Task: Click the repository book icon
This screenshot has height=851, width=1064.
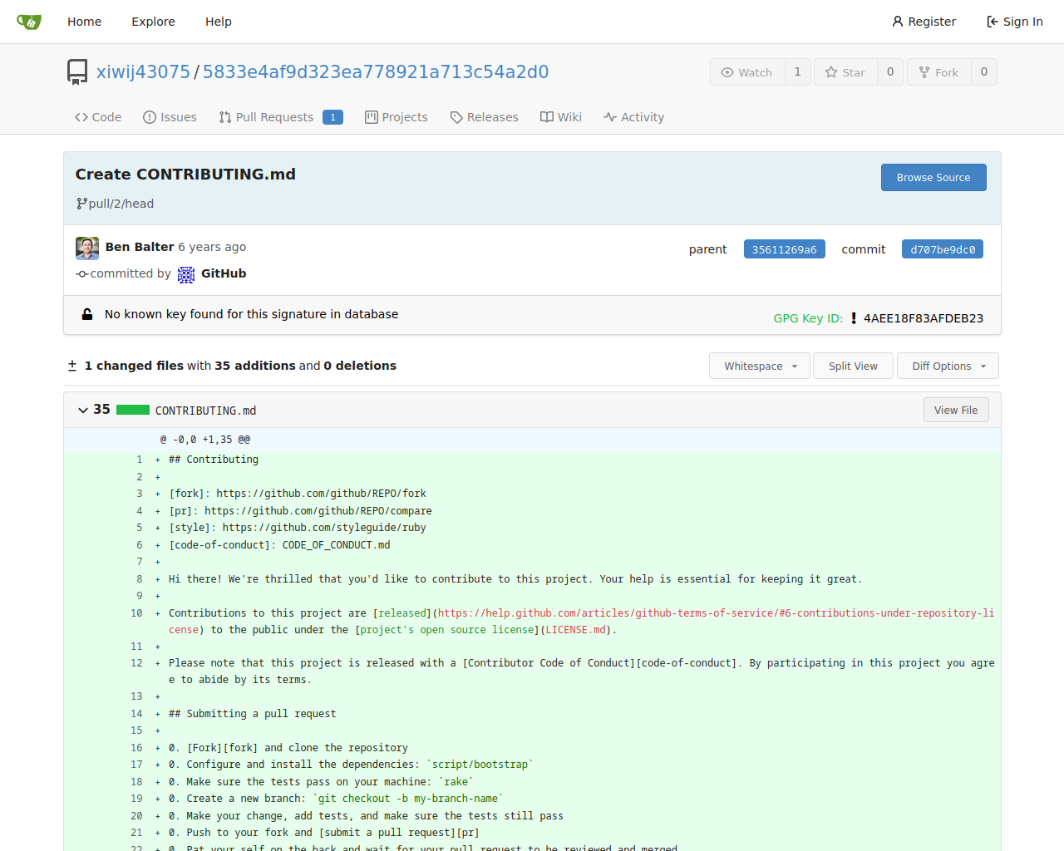Action: coord(77,71)
